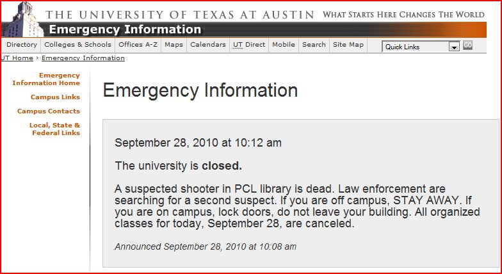
Task: Open Emergency Information Home sidebar link
Action: (46, 79)
